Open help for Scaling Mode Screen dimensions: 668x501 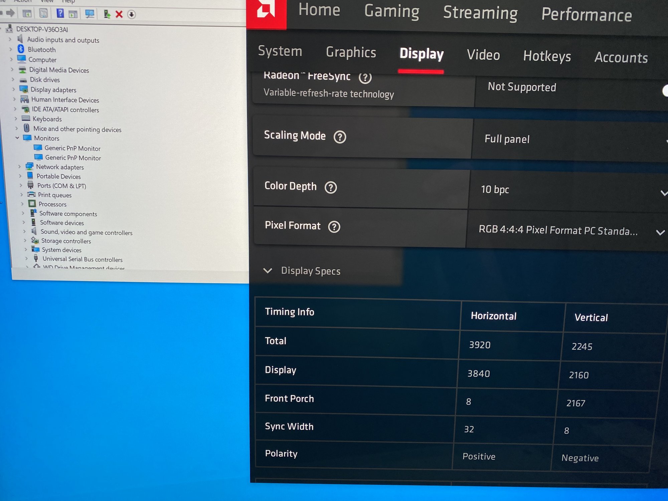point(340,137)
